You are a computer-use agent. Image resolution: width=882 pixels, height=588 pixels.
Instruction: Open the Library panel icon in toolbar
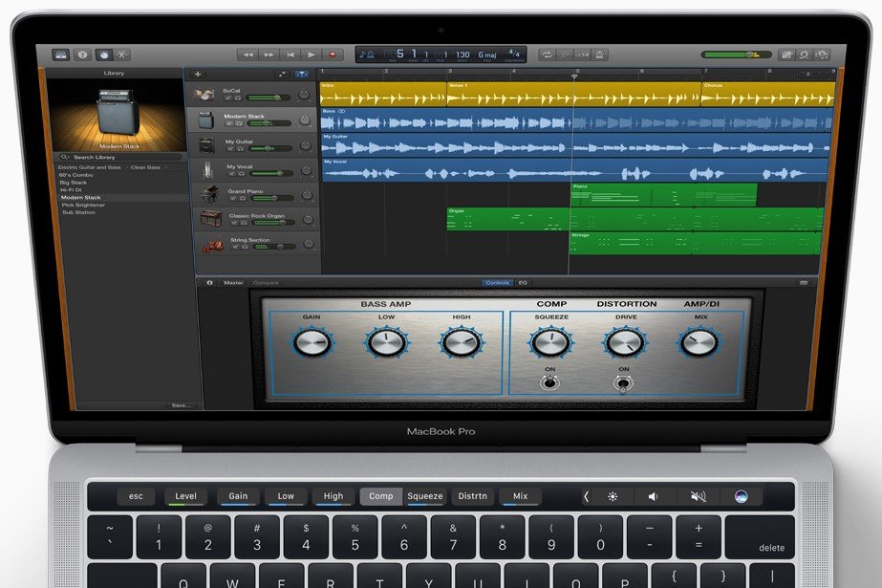[61, 55]
